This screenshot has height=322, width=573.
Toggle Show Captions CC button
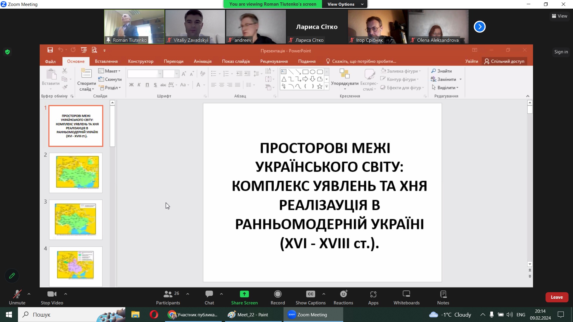(310, 294)
